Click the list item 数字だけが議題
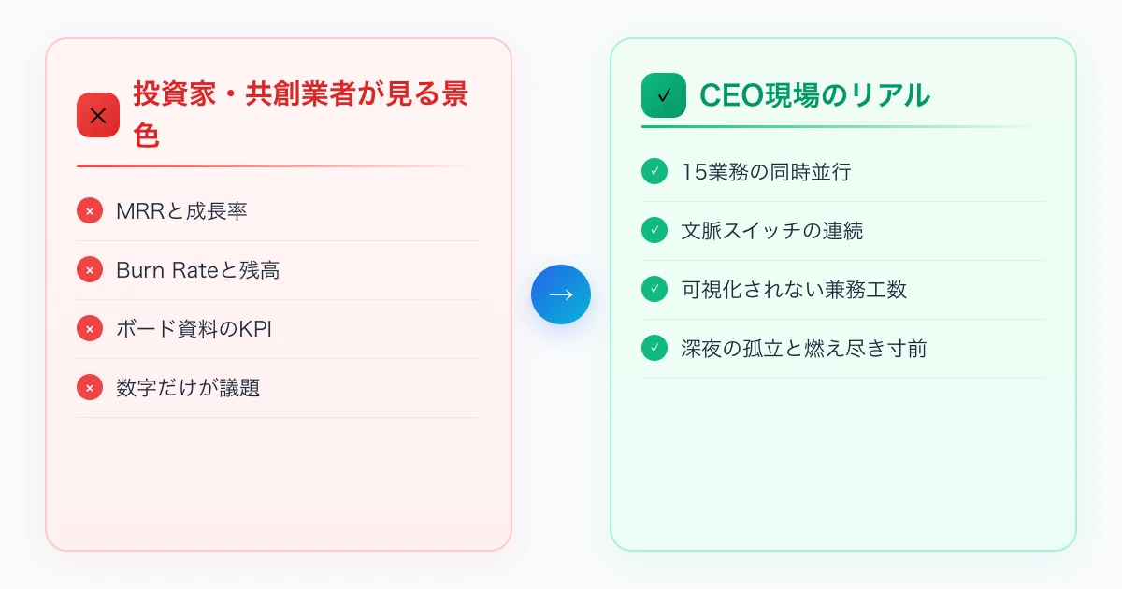 tap(279, 388)
